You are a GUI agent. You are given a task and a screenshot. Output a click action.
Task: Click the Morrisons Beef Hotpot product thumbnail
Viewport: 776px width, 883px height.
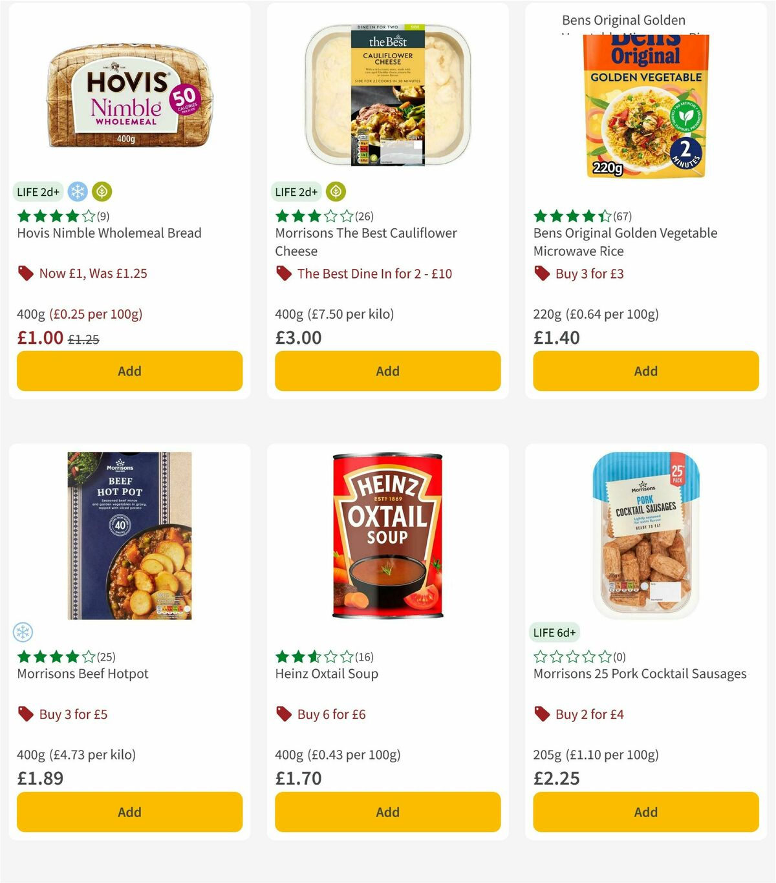point(129,537)
